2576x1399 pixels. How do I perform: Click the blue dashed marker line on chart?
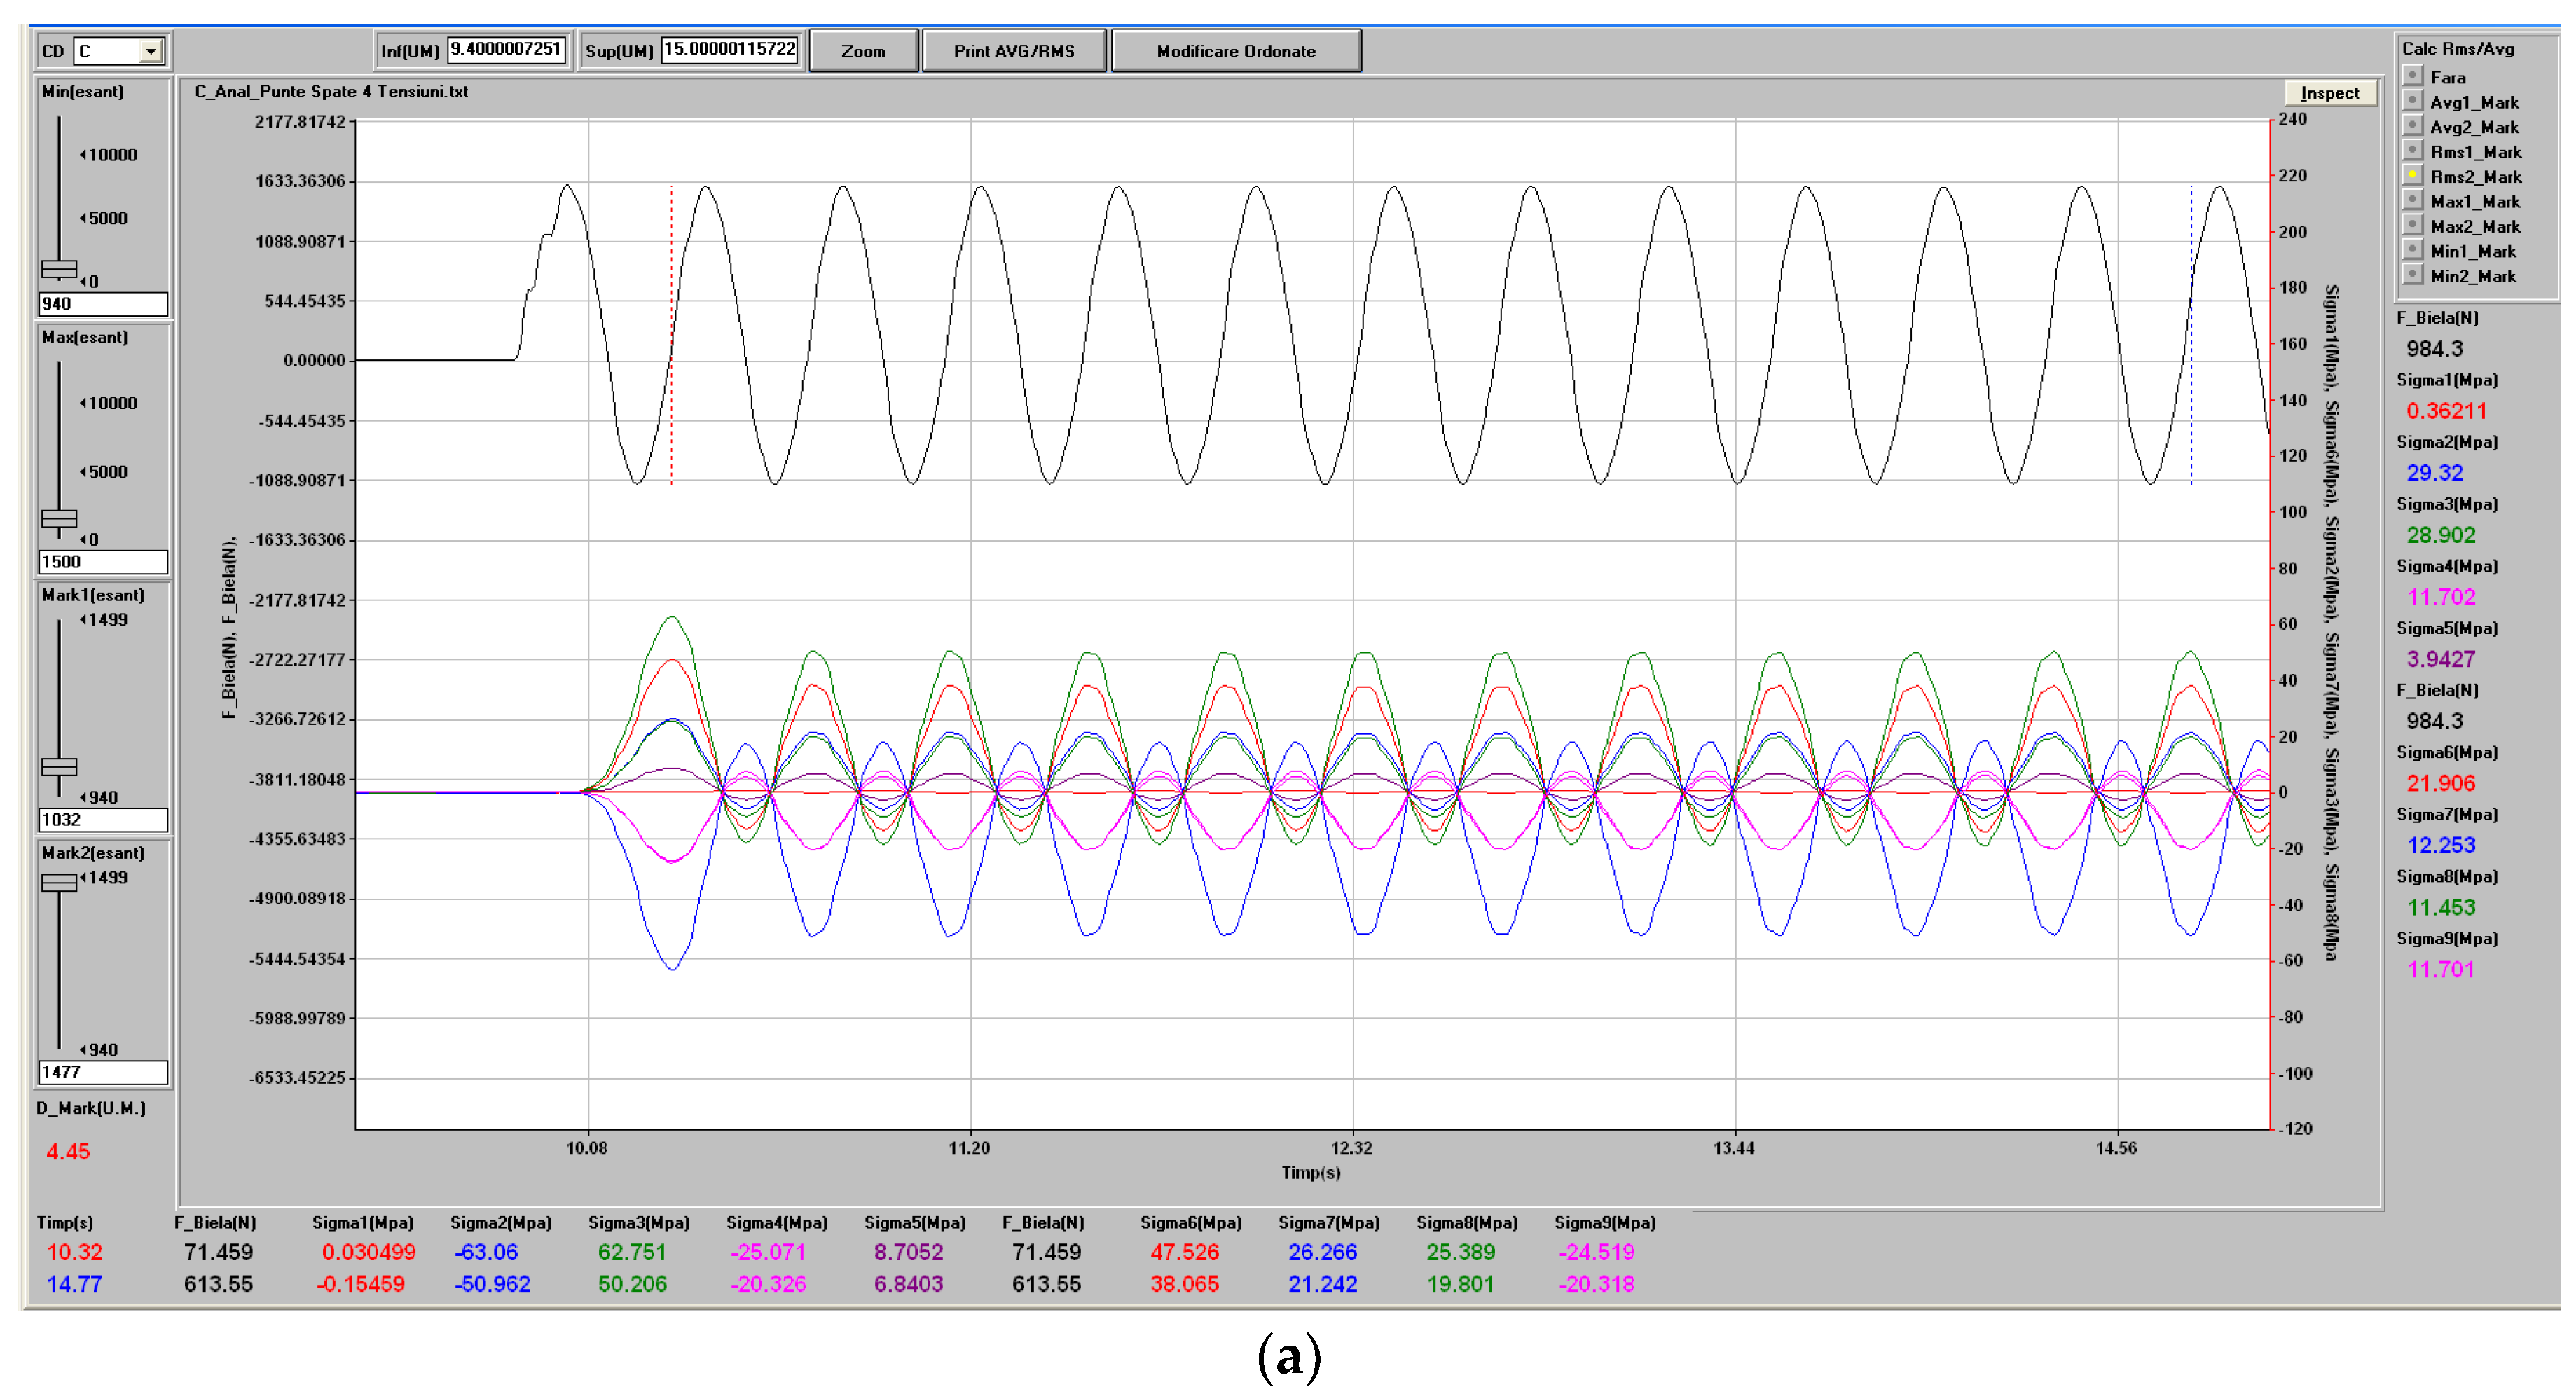(2191, 335)
